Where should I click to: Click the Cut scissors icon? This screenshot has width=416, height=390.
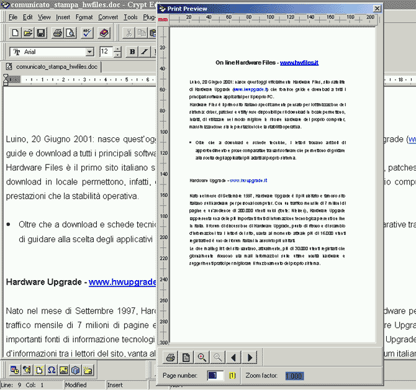129,33
